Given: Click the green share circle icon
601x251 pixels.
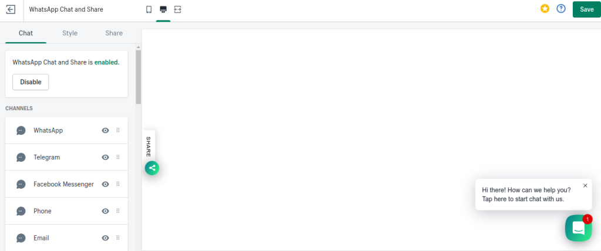Looking at the screenshot, I should [152, 168].
